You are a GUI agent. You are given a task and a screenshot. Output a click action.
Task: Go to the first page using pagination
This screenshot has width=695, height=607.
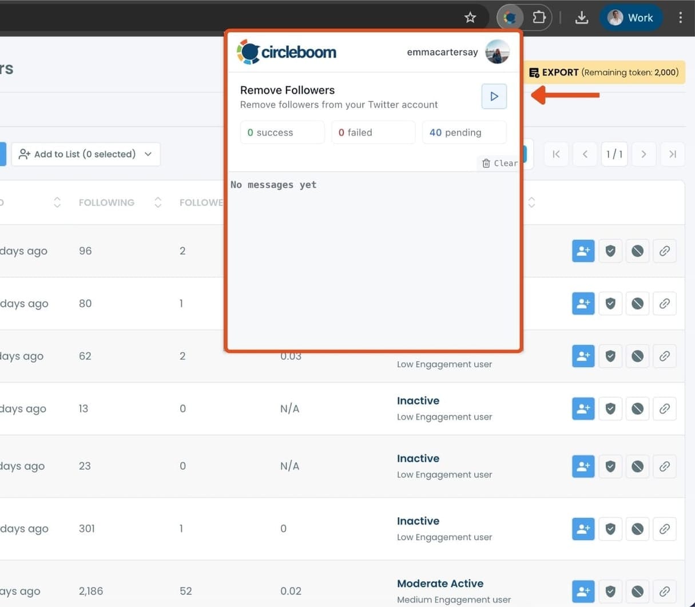555,154
